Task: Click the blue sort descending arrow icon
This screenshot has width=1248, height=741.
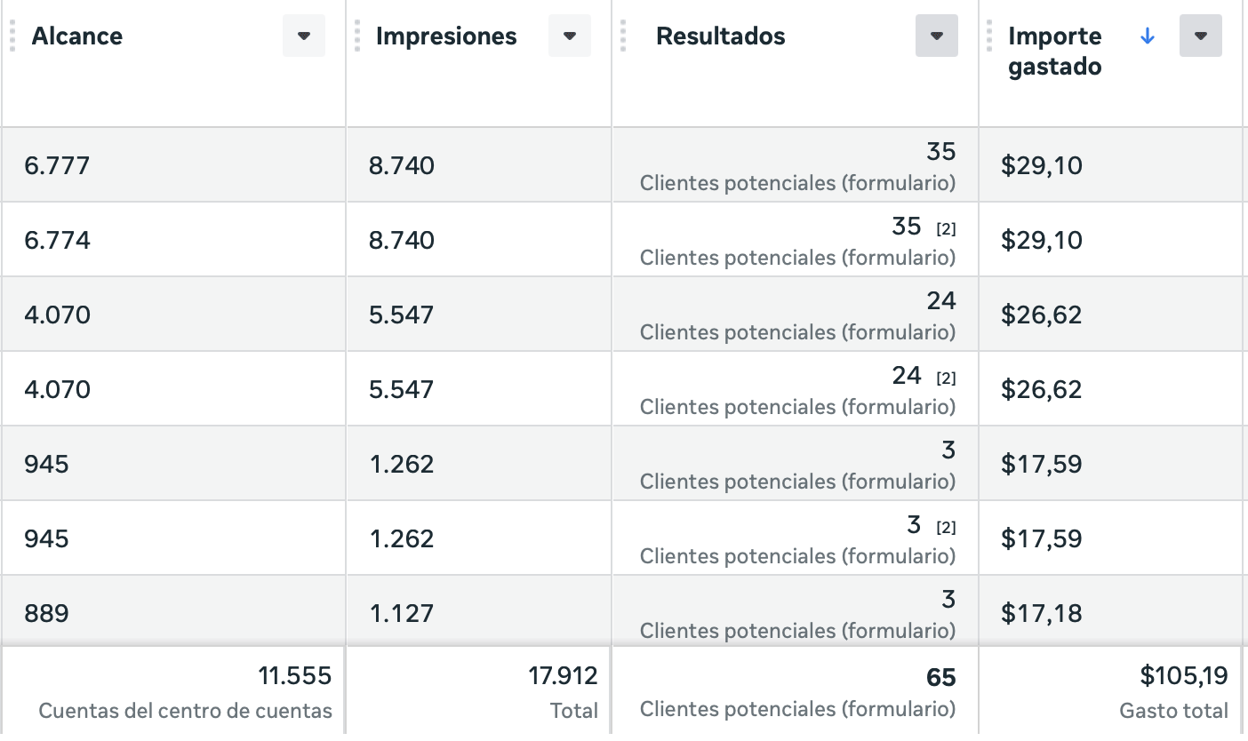Action: pyautogui.click(x=1148, y=36)
